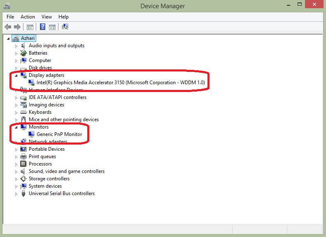The width and height of the screenshot is (326, 237).
Task: Expand the Mice and other pointing devices arrow
Action: [16, 120]
